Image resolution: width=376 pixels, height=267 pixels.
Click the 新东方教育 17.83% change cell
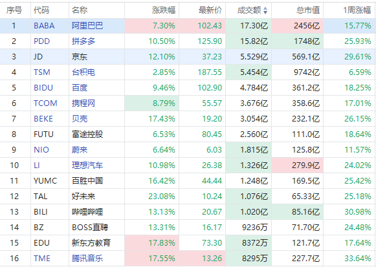(x=152, y=243)
